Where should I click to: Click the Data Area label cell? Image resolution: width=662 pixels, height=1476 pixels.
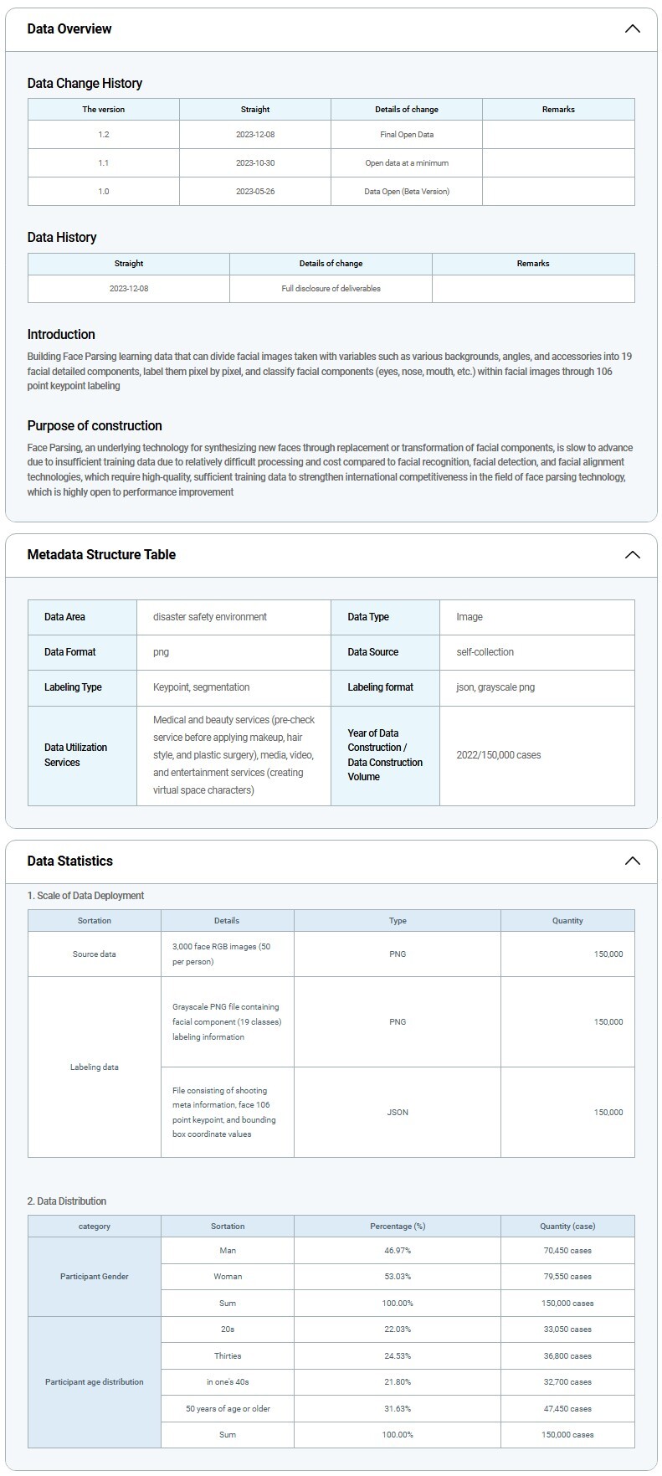[82, 617]
